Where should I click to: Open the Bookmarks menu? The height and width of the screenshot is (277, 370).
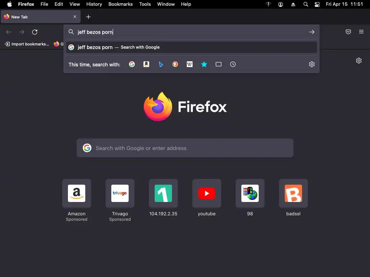tap(121, 4)
